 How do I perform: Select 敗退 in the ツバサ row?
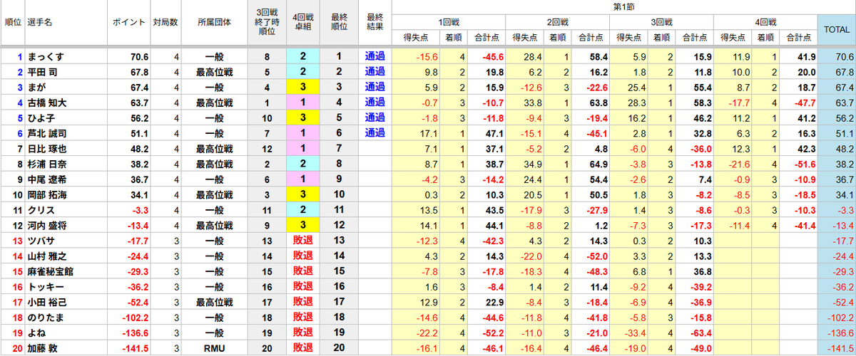coord(302,241)
